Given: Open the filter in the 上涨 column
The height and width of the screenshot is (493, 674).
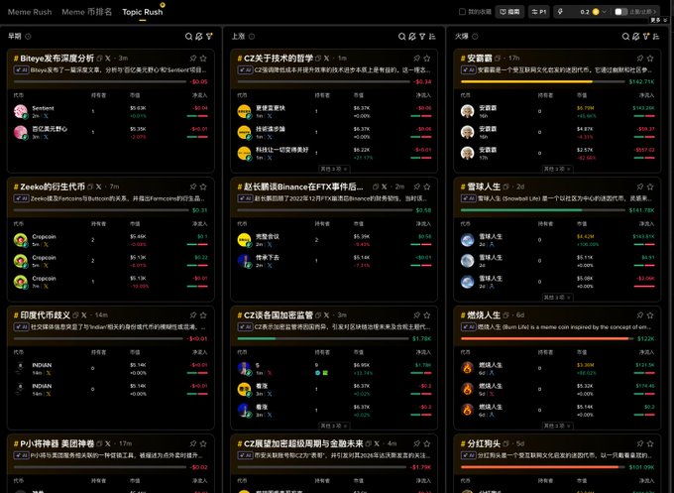Looking at the screenshot, I should point(422,37).
